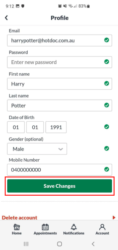Select the Mobile Number field
The height and width of the screenshot is (250, 118).
(59, 170)
